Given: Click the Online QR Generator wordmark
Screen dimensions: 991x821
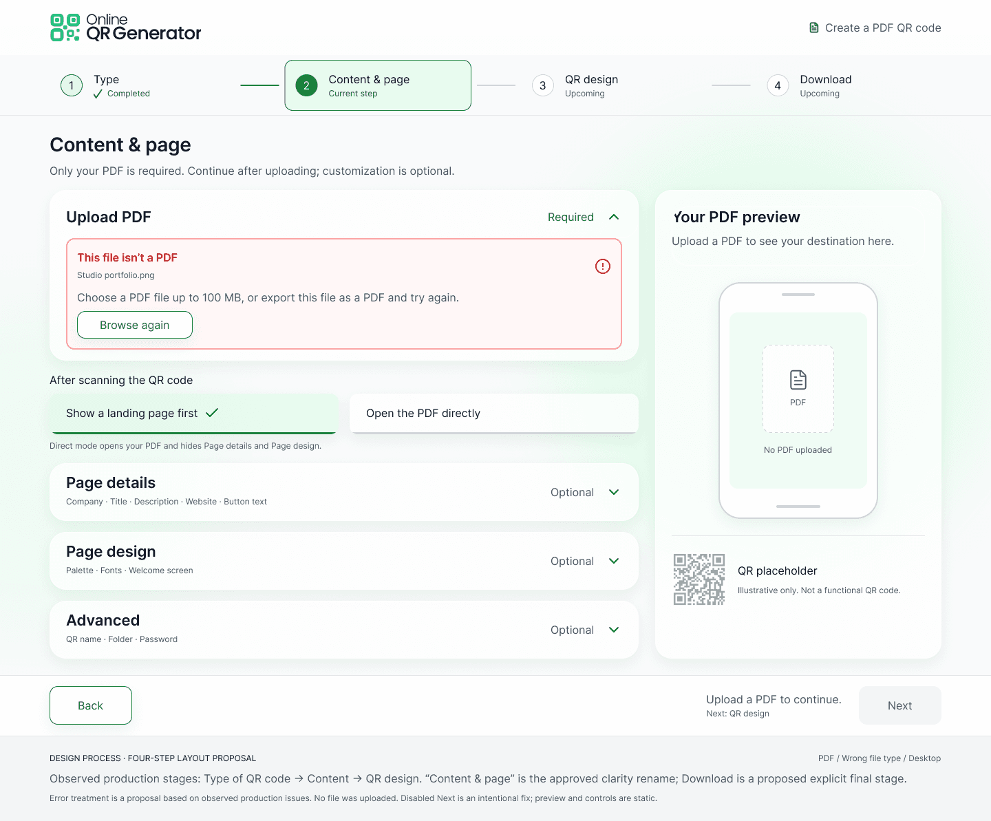Looking at the screenshot, I should click(x=144, y=28).
